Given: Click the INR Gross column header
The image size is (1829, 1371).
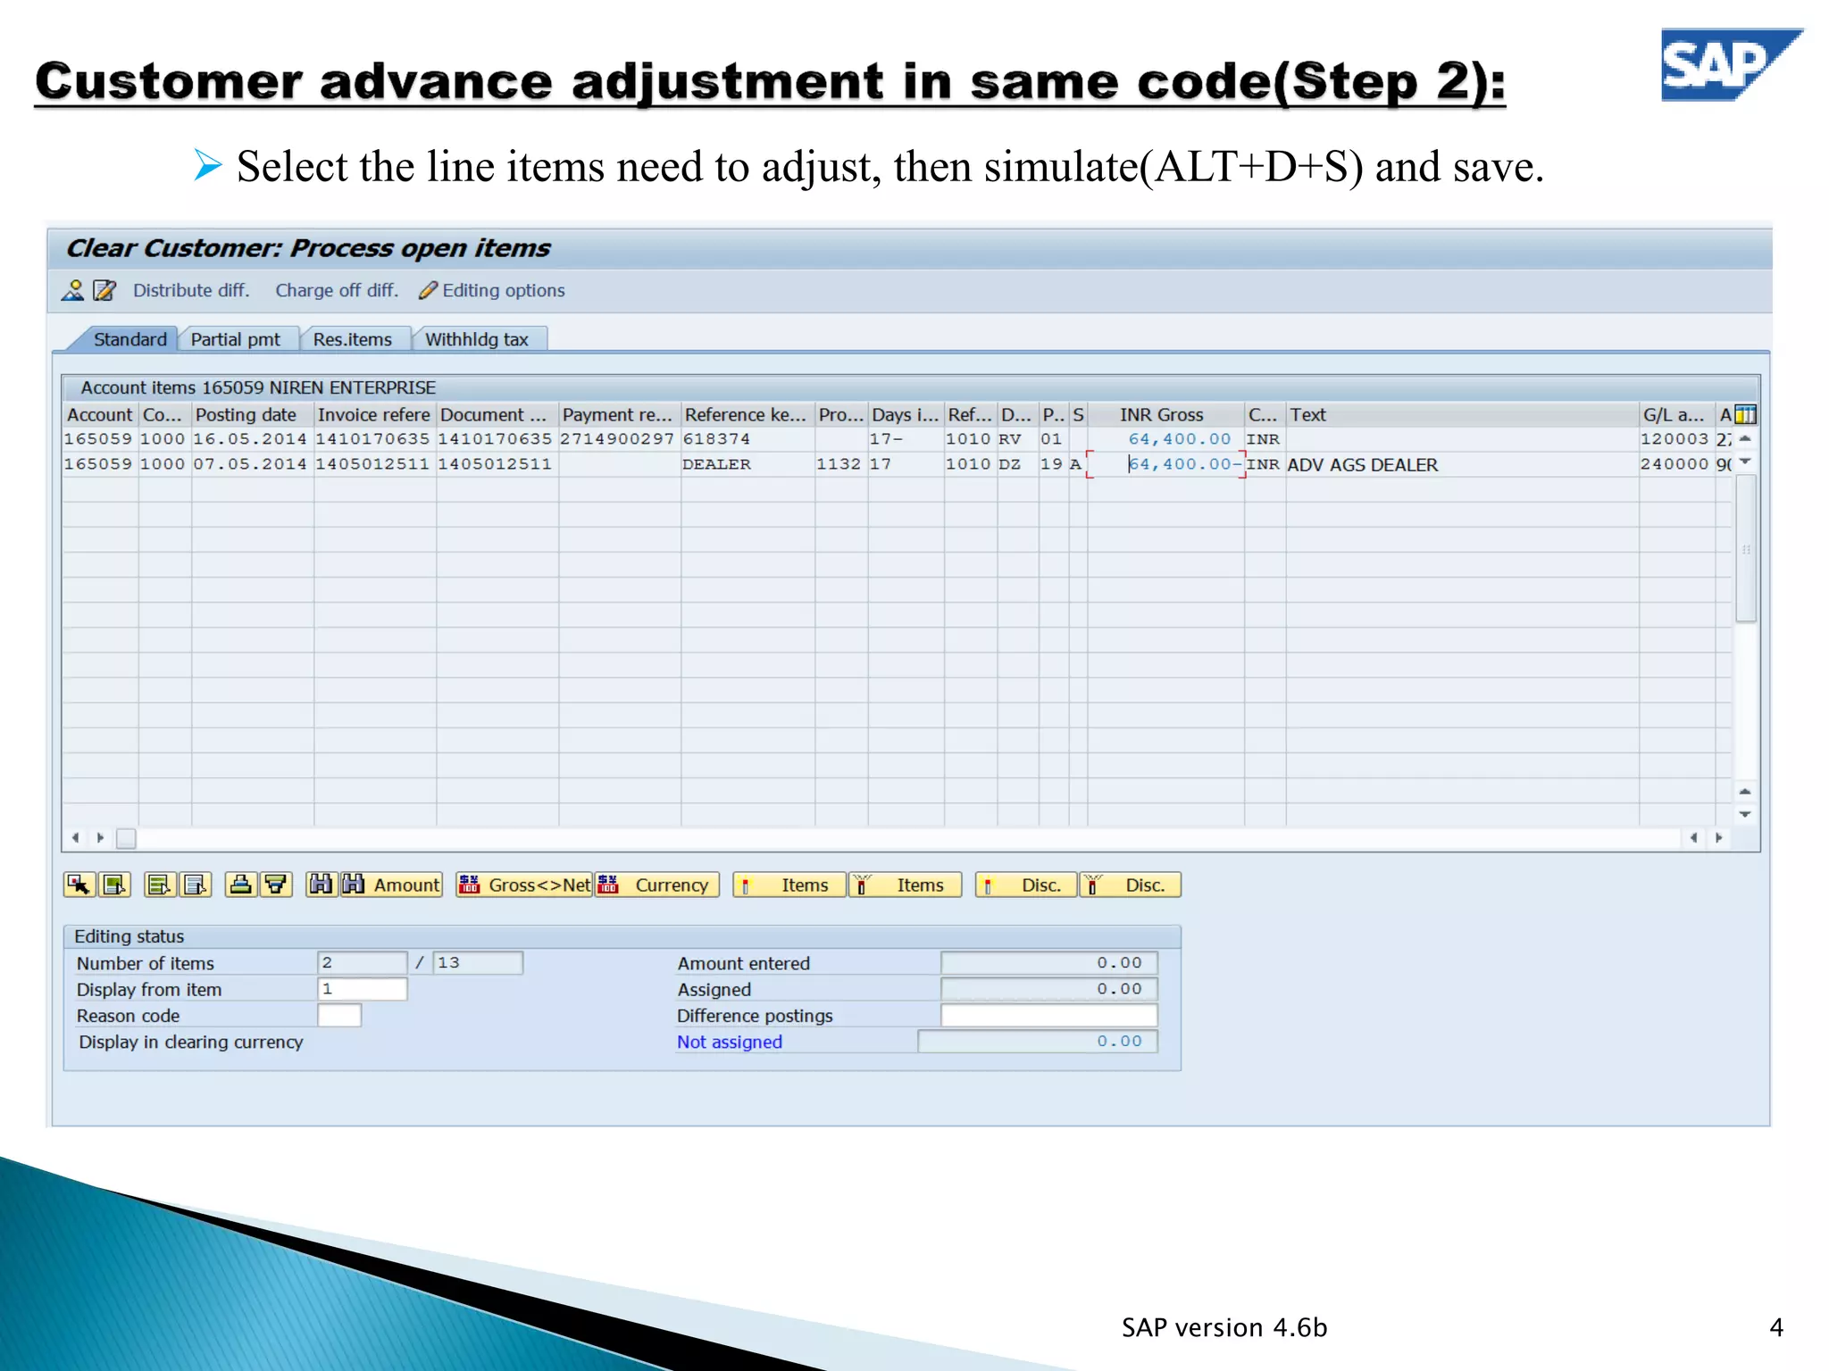Looking at the screenshot, I should pyautogui.click(x=1165, y=414).
